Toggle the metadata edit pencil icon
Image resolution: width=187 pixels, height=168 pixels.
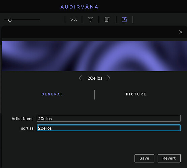pos(124,19)
